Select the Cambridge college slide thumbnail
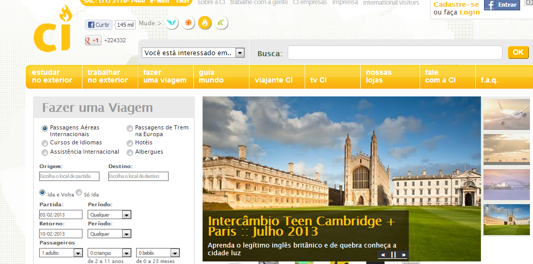Screen dimensions: 533x264 [507, 220]
